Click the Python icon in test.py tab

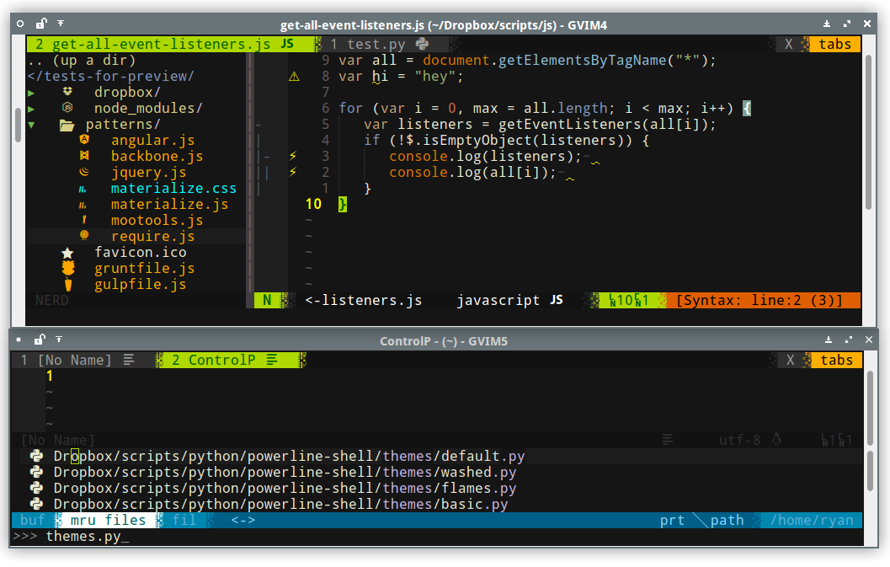tap(423, 44)
